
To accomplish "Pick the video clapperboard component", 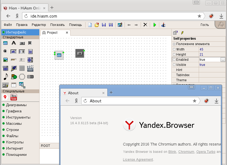I will click(x=30, y=68).
